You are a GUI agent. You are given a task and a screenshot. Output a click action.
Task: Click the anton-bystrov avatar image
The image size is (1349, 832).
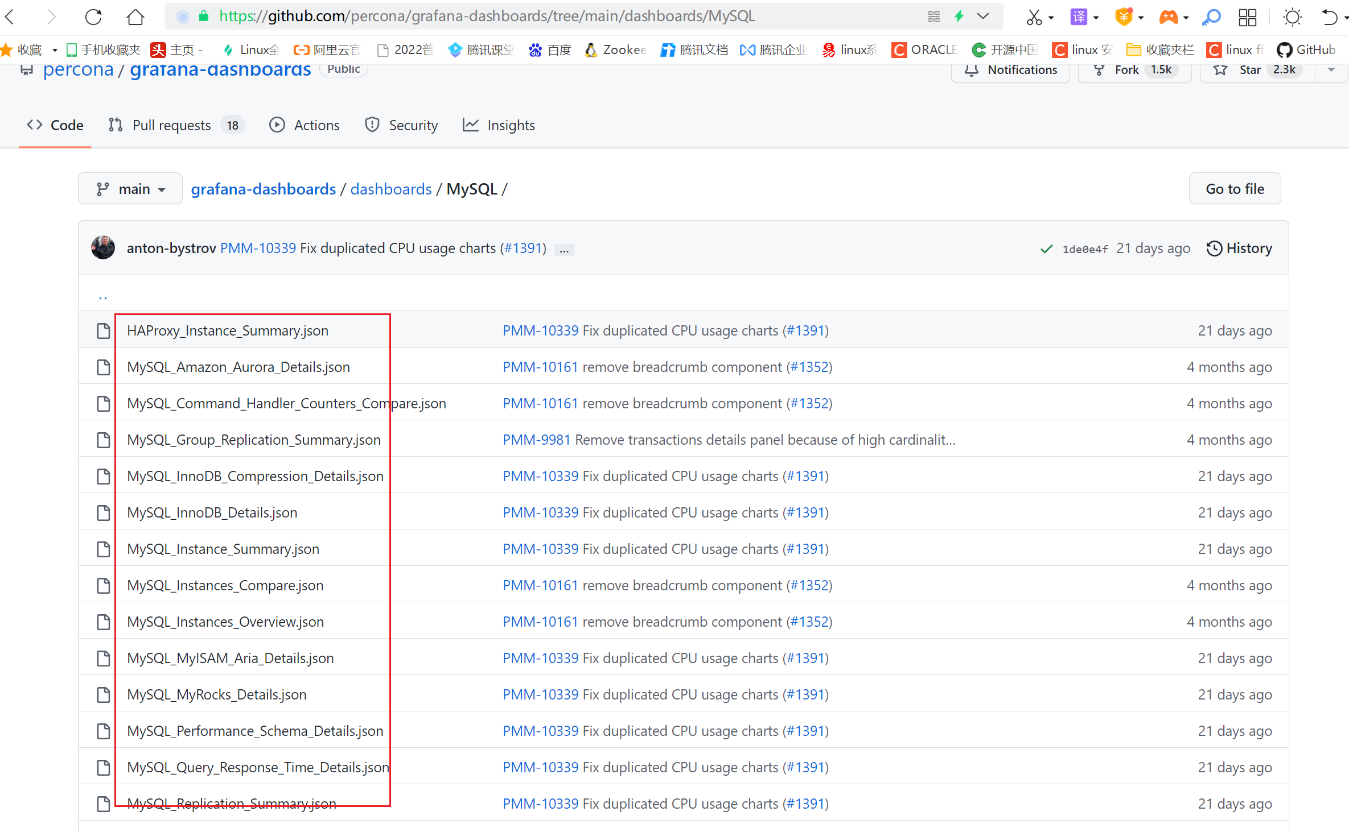[x=103, y=247]
